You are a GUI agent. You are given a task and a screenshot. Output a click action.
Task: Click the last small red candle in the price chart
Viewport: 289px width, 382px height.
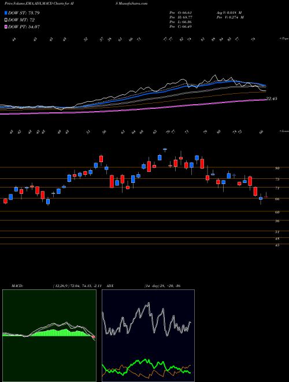[x=266, y=196]
